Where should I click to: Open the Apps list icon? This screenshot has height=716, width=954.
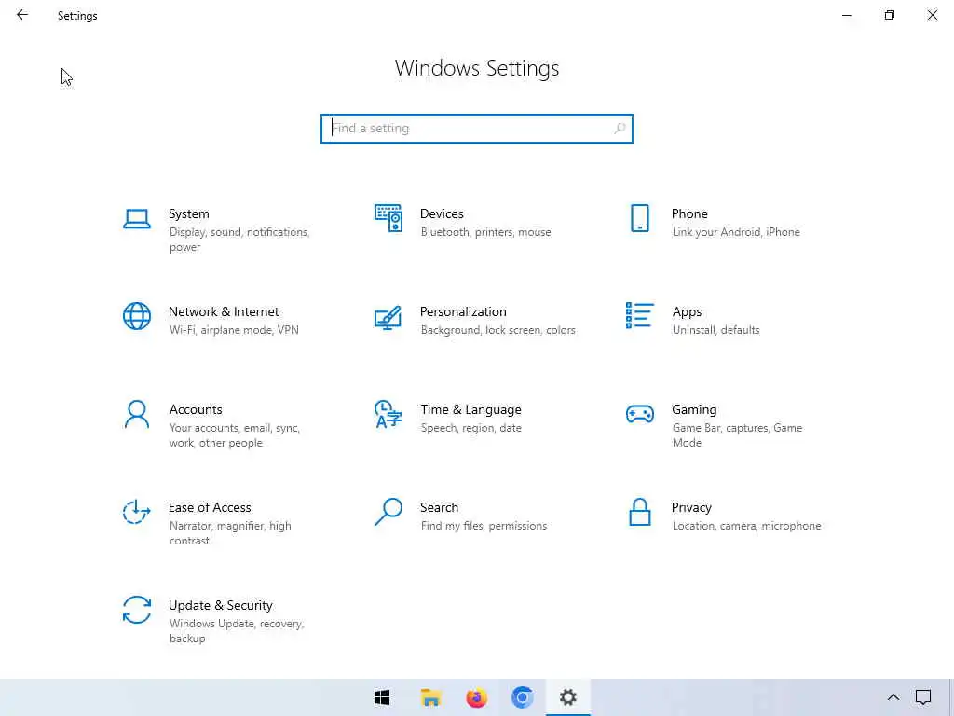click(x=639, y=315)
